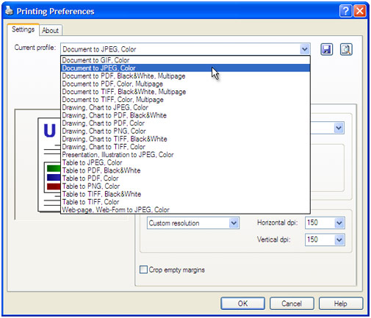Viewport: 371px width, 318px height.
Task: Click the profile preview magnifier icon
Action: tap(346, 49)
